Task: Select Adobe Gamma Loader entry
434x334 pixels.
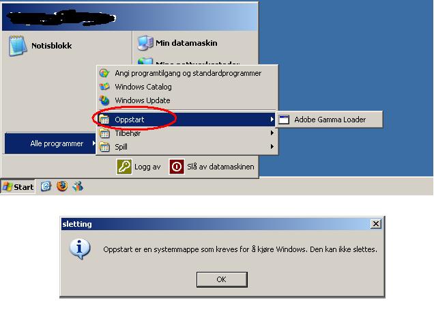Action: pyautogui.click(x=329, y=120)
